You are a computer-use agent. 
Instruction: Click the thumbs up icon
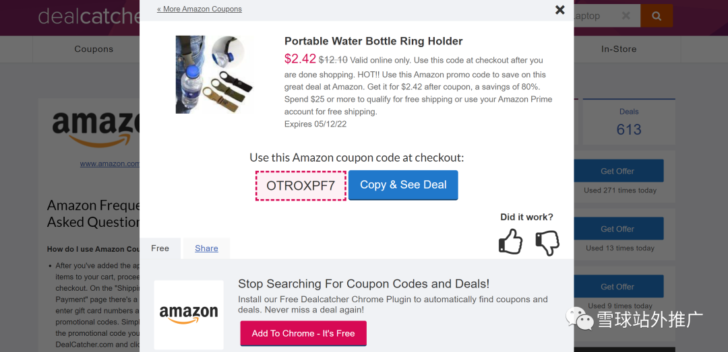(510, 242)
